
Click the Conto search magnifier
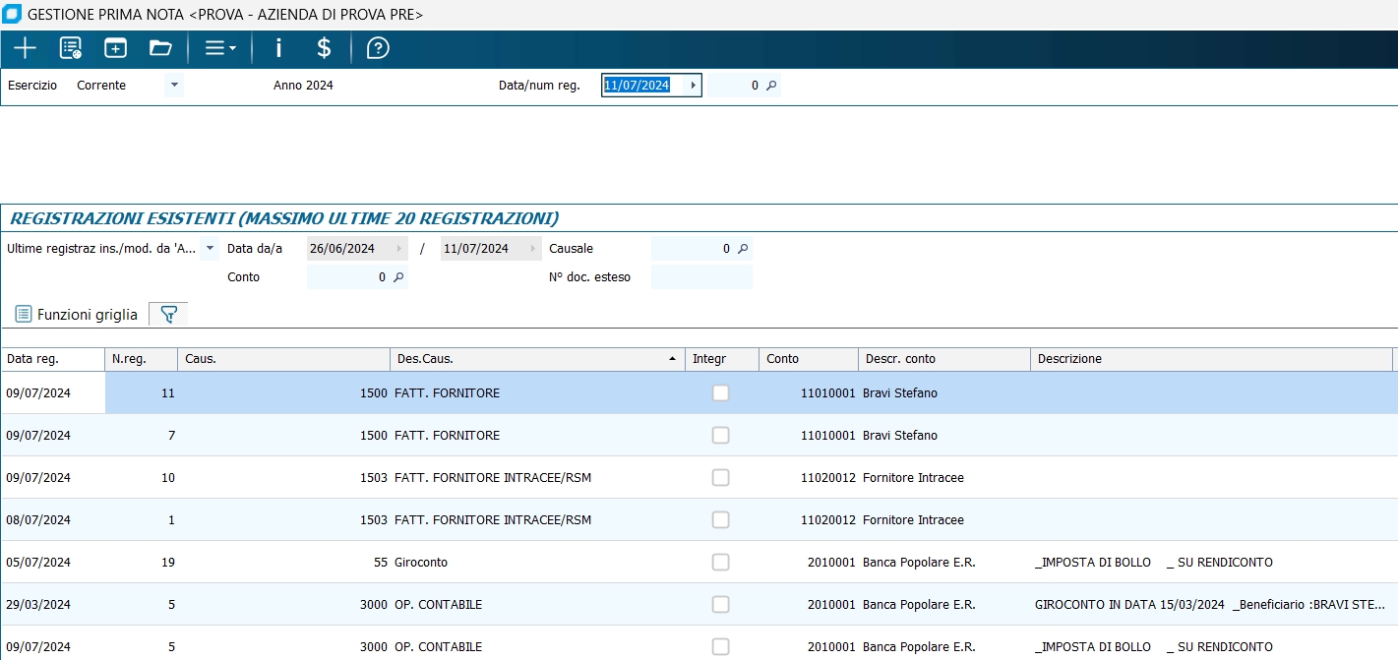click(x=398, y=277)
